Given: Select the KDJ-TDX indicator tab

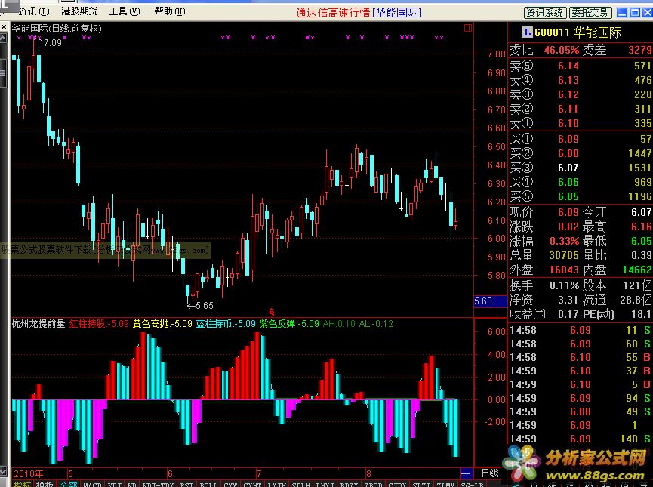Looking at the screenshot, I should pyautogui.click(x=158, y=485).
